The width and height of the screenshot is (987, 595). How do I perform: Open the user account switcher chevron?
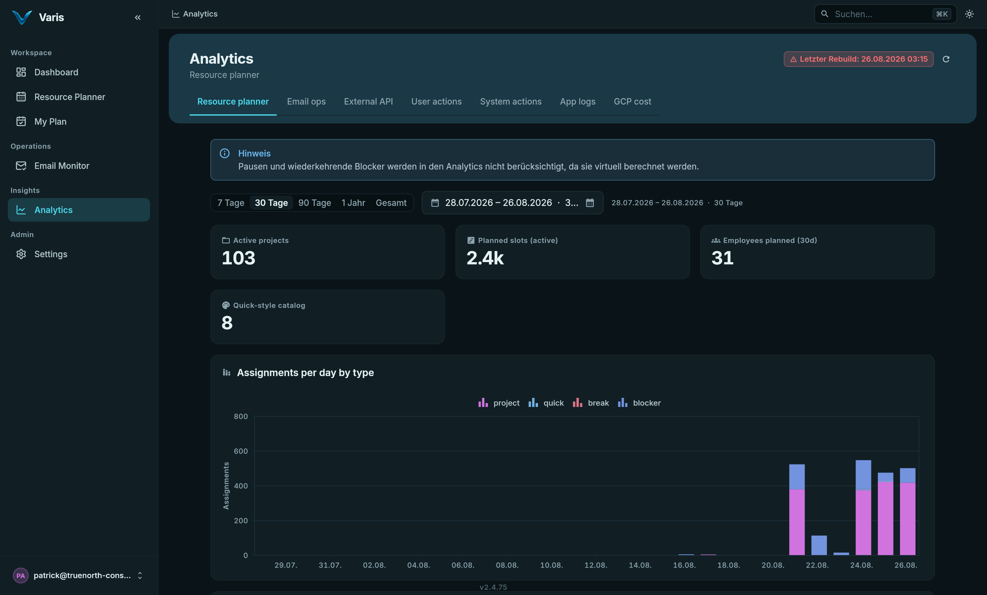pos(140,576)
